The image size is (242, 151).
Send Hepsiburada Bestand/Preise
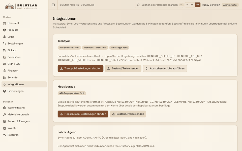(x=128, y=114)
